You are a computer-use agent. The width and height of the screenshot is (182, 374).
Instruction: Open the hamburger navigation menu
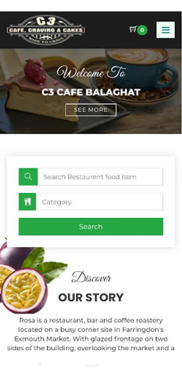(165, 30)
